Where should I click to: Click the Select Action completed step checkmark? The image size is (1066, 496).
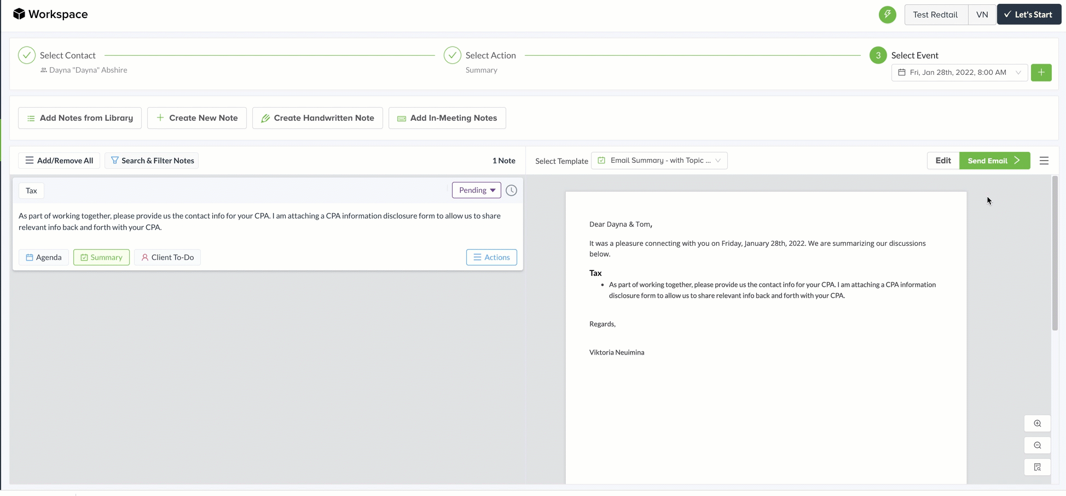pyautogui.click(x=453, y=55)
